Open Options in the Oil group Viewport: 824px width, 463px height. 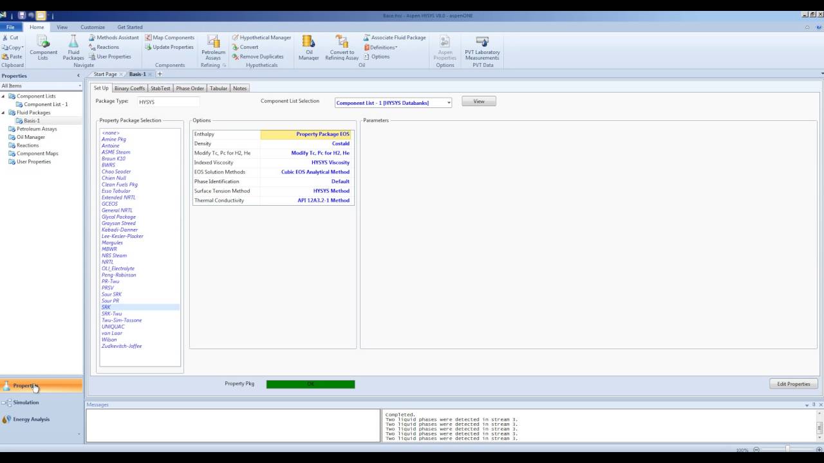[x=377, y=57]
